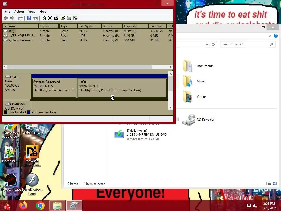Switch to large icons view in Explorer status bar
The width and height of the screenshot is (281, 211).
[x=274, y=183]
